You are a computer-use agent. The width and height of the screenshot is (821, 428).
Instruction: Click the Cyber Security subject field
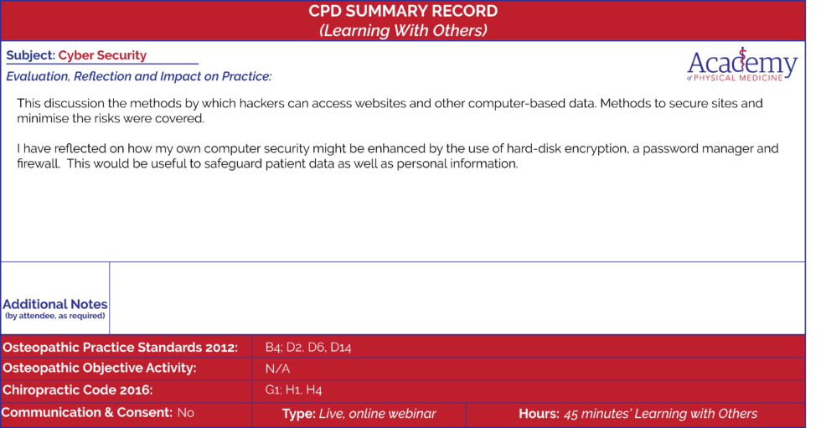point(102,55)
